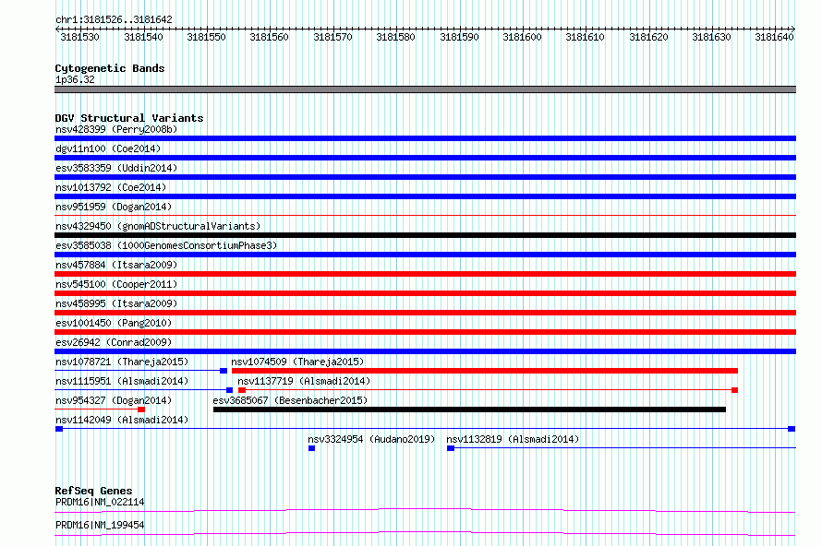Click the left blue block of nsv1142049
Screen dimensions: 822x546
(x=59, y=429)
